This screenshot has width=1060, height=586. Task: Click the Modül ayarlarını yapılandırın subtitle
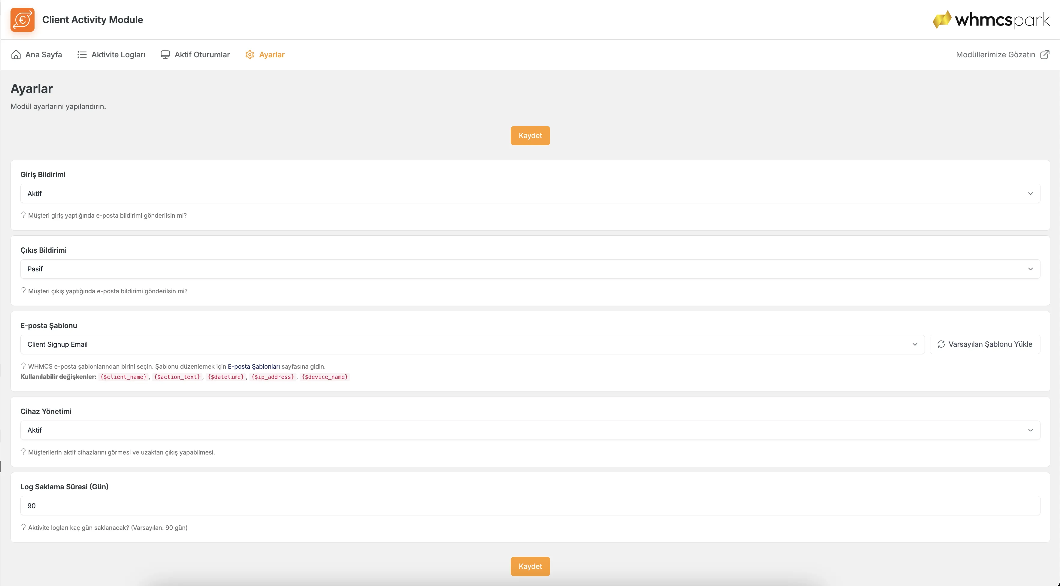point(58,106)
